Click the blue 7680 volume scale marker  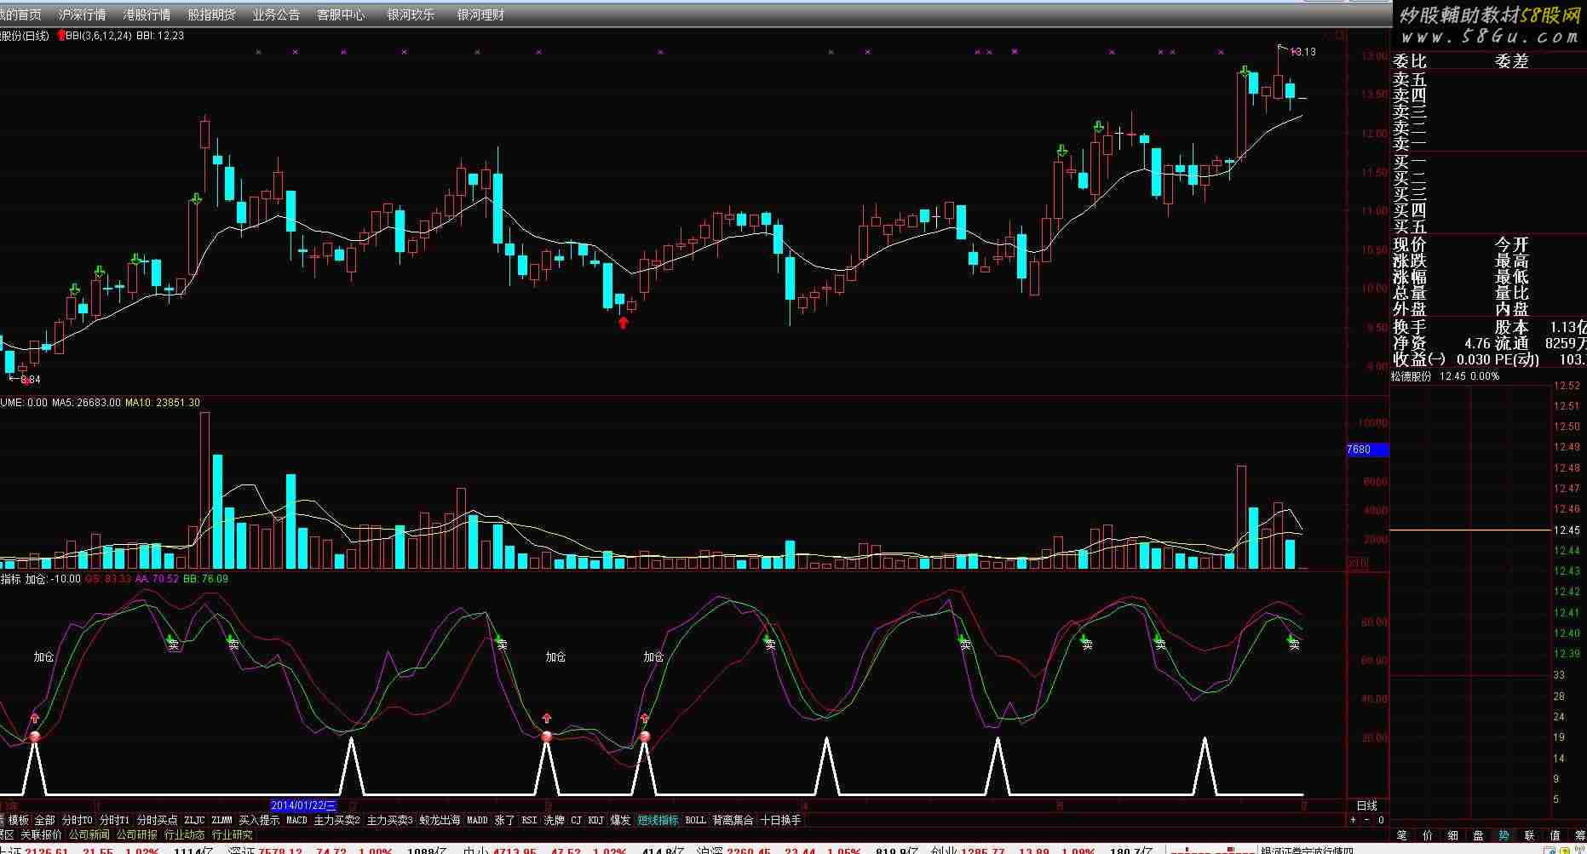pyautogui.click(x=1367, y=449)
